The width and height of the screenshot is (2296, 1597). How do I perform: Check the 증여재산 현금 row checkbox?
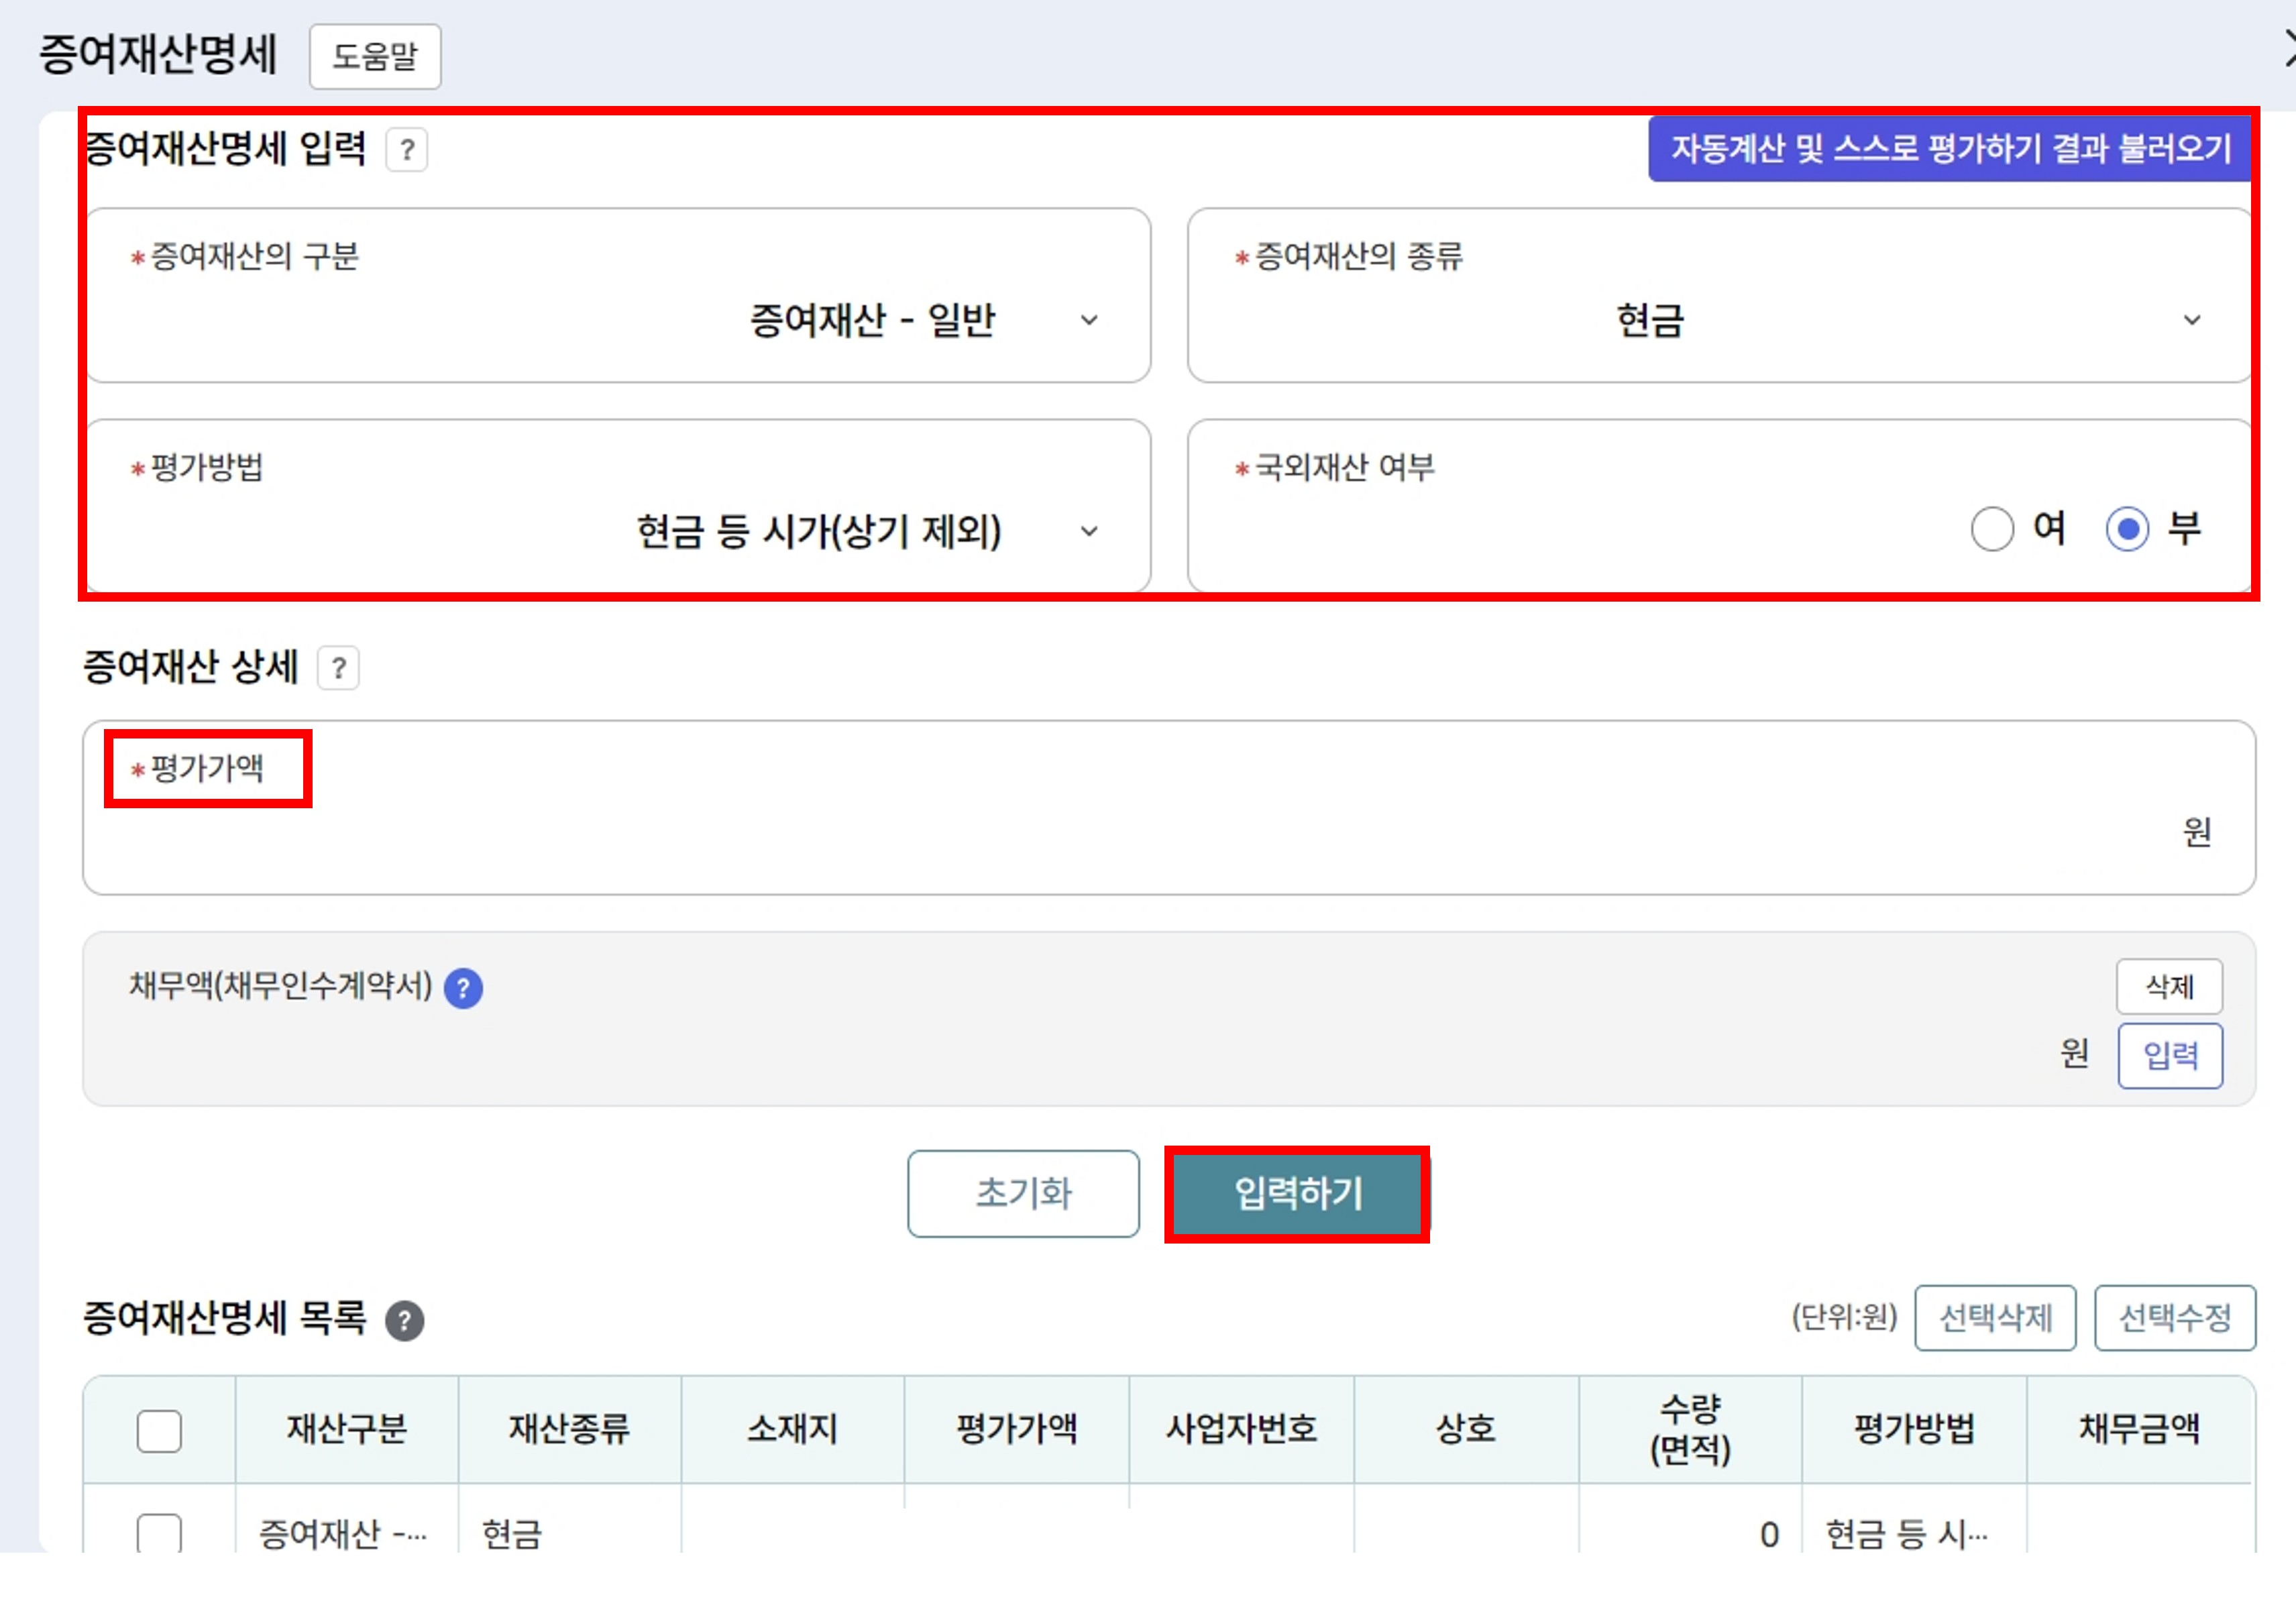[x=159, y=1532]
